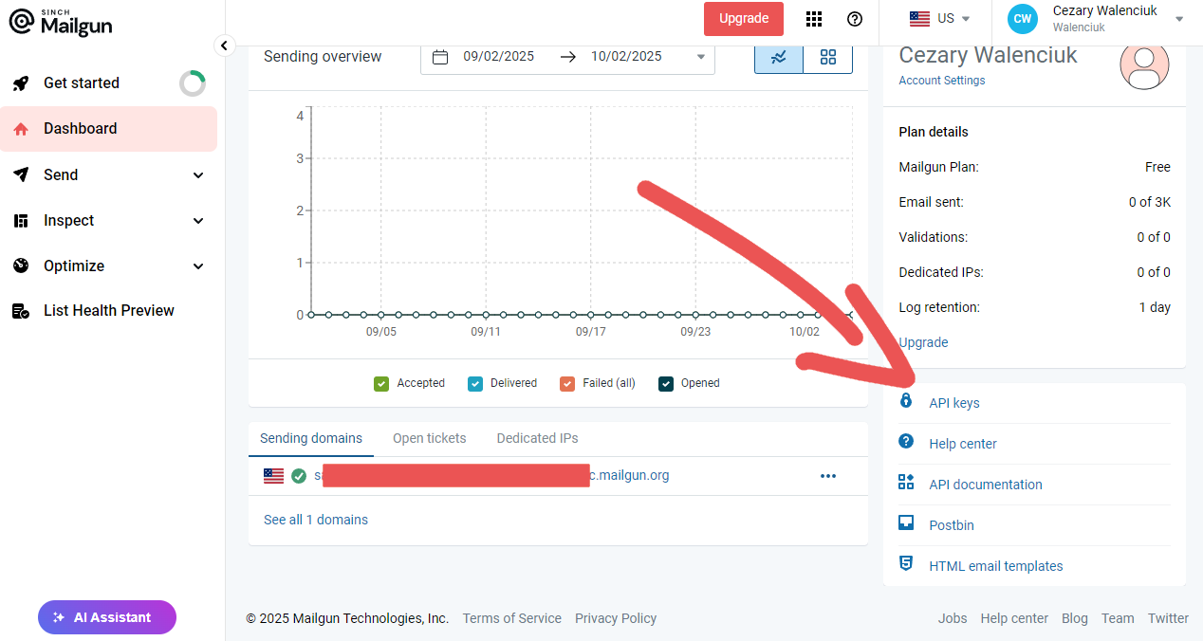Click the green verified check on domain
The height and width of the screenshot is (641, 1203).
[x=299, y=476]
